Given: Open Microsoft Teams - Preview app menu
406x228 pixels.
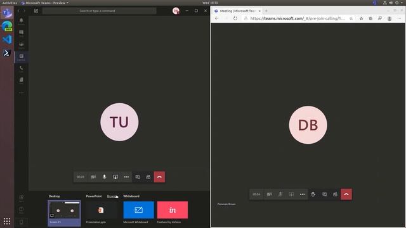Looking at the screenshot, I should coord(45,3).
